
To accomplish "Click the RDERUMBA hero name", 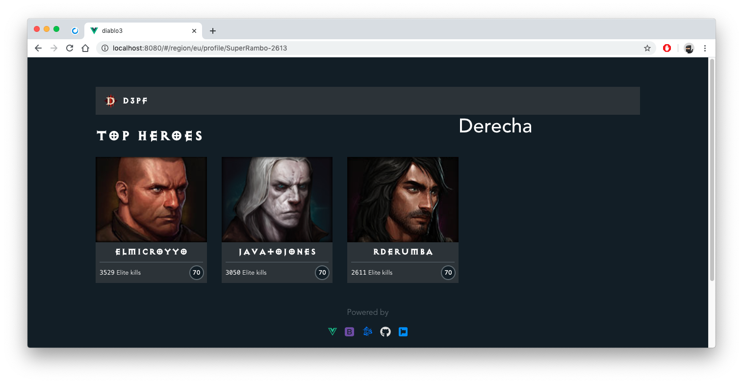I will pos(403,252).
